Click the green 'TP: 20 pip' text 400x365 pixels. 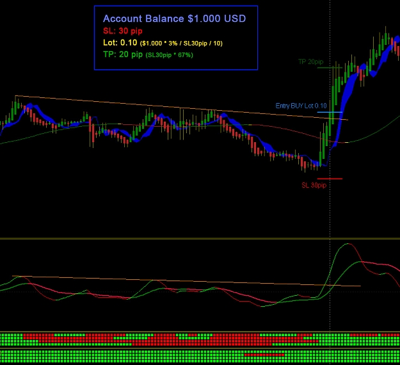[123, 54]
